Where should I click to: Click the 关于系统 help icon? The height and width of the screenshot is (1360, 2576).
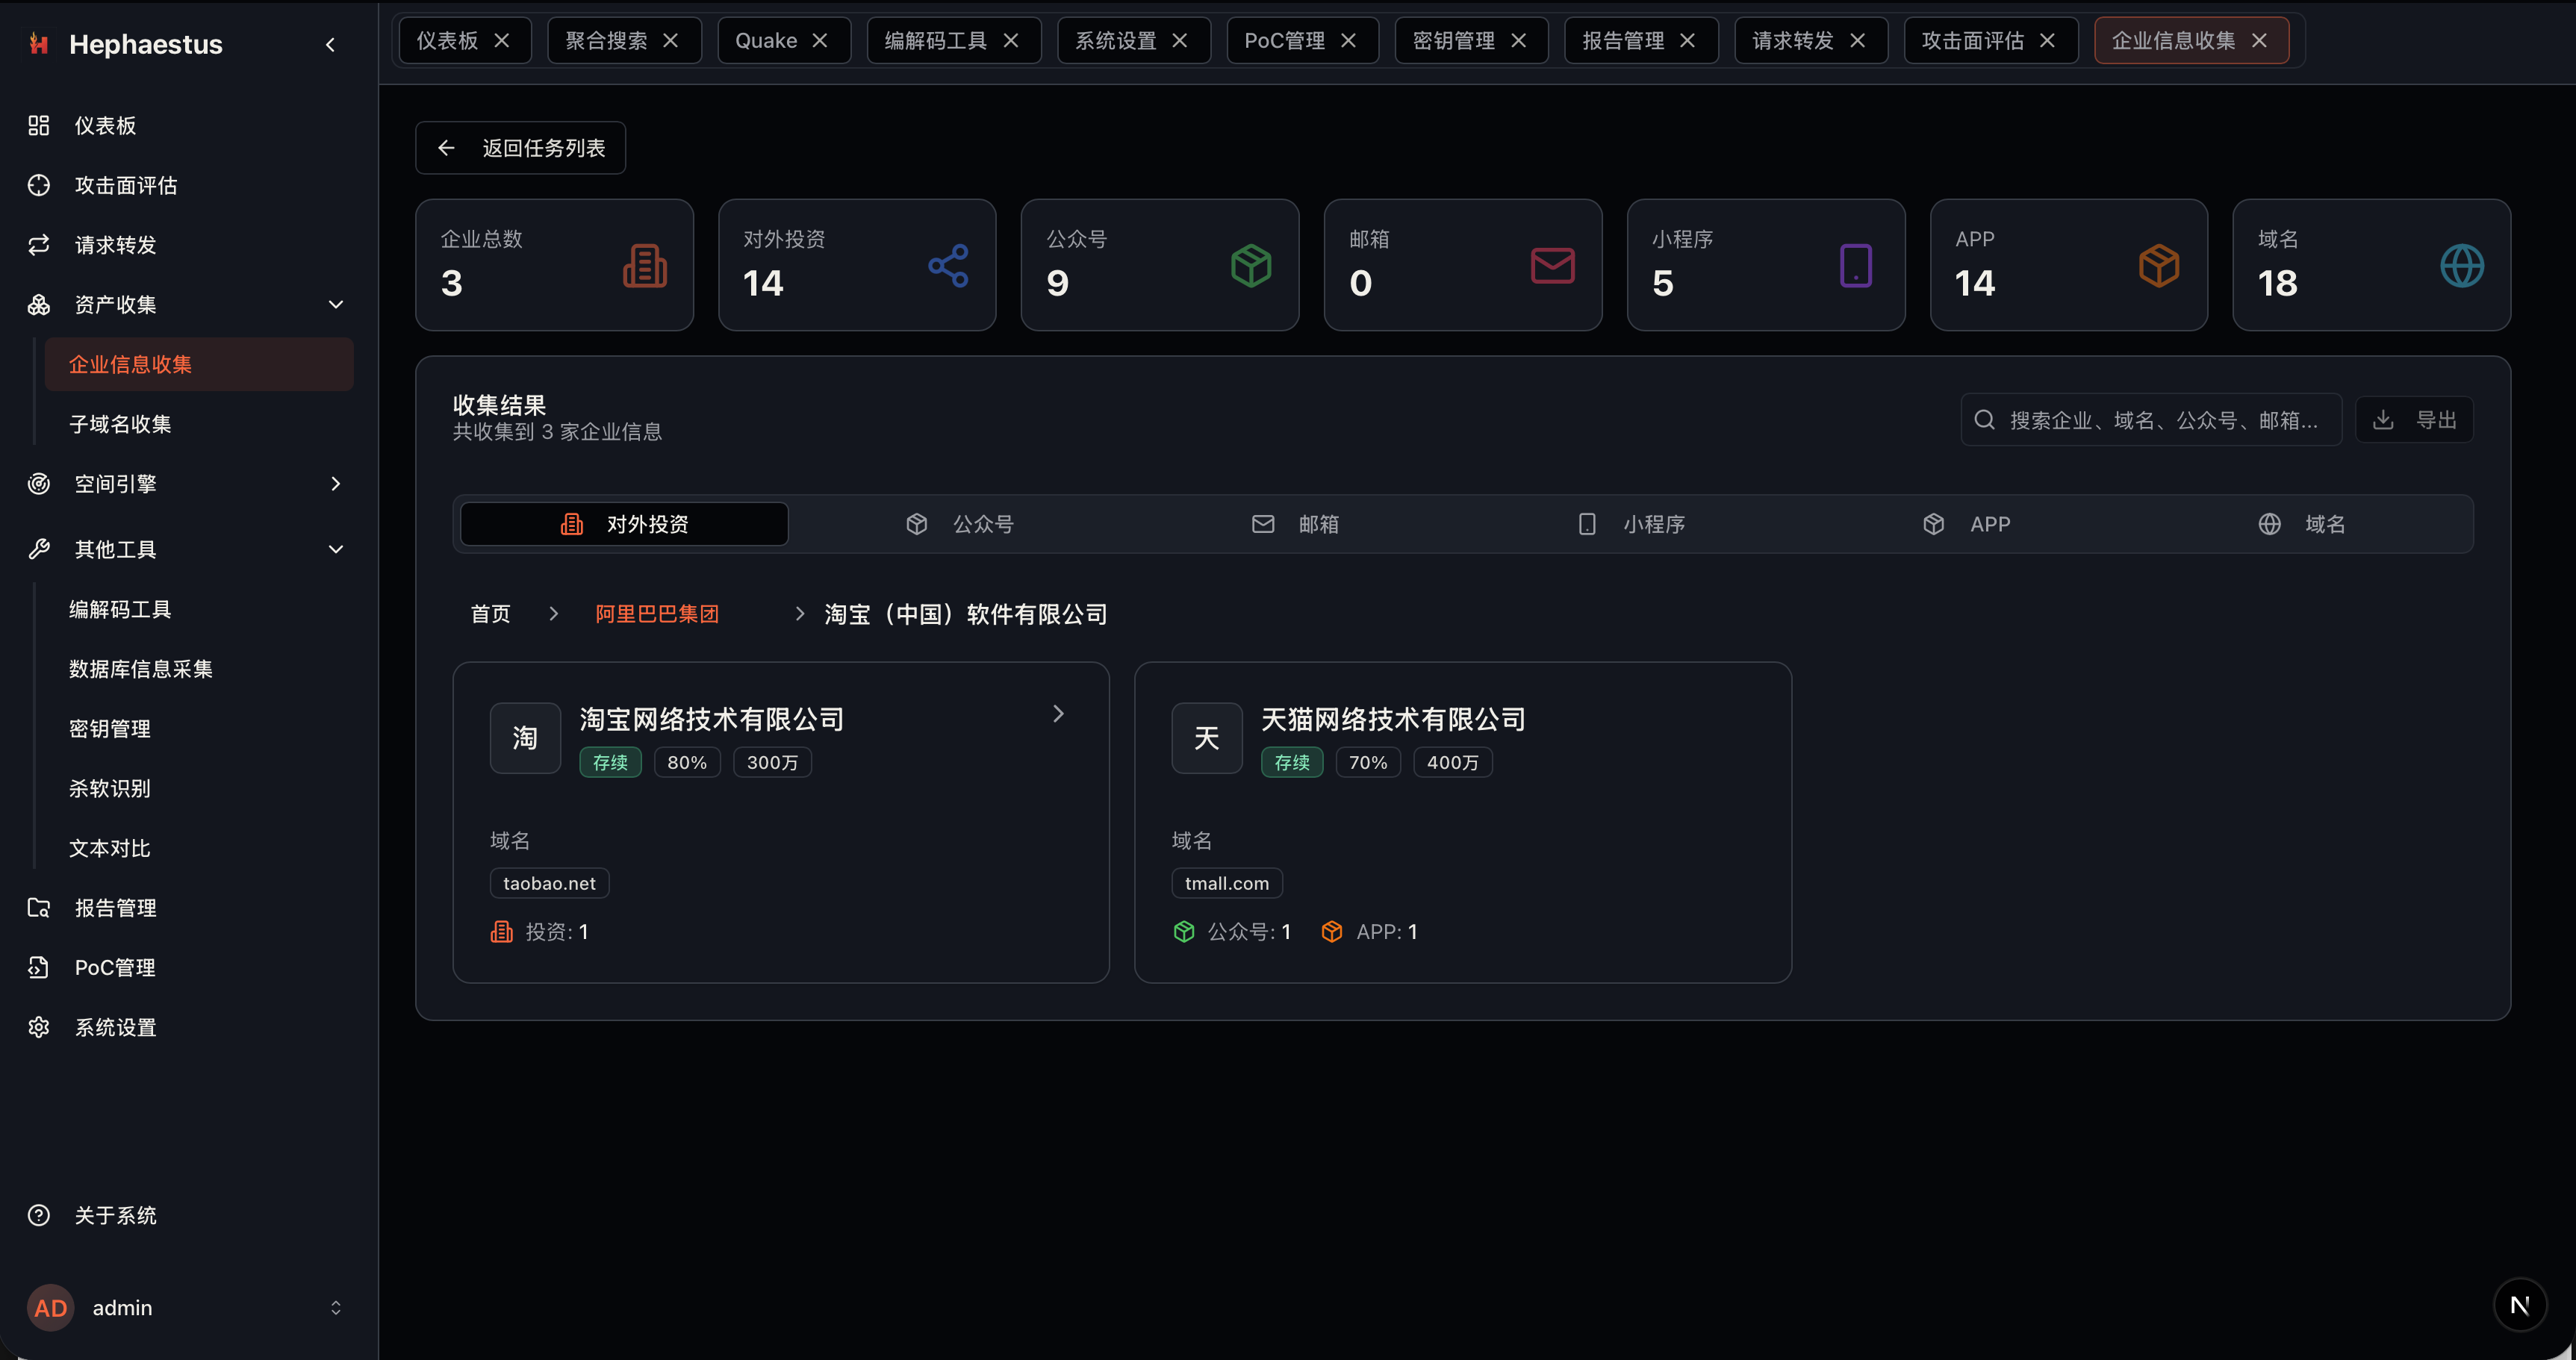coord(38,1215)
